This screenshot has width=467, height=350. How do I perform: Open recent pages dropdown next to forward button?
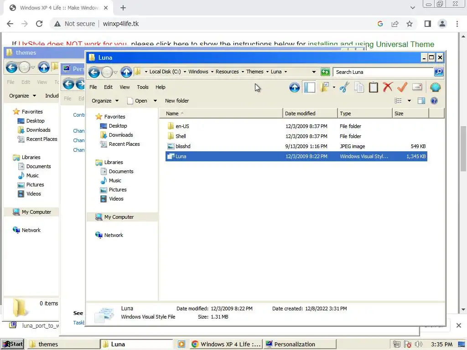click(115, 72)
